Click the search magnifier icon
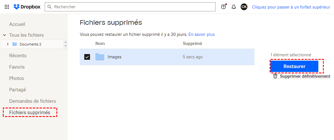The height and width of the screenshot is (140, 334). [x=50, y=7]
